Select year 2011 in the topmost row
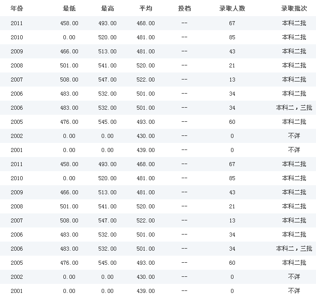 point(17,23)
